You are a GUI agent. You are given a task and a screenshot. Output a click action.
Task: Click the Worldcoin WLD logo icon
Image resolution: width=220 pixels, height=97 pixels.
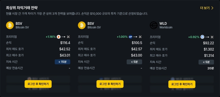click(x=154, y=25)
